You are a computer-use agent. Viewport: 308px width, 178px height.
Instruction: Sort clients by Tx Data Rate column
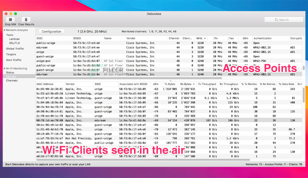pyautogui.click(x=286, y=84)
